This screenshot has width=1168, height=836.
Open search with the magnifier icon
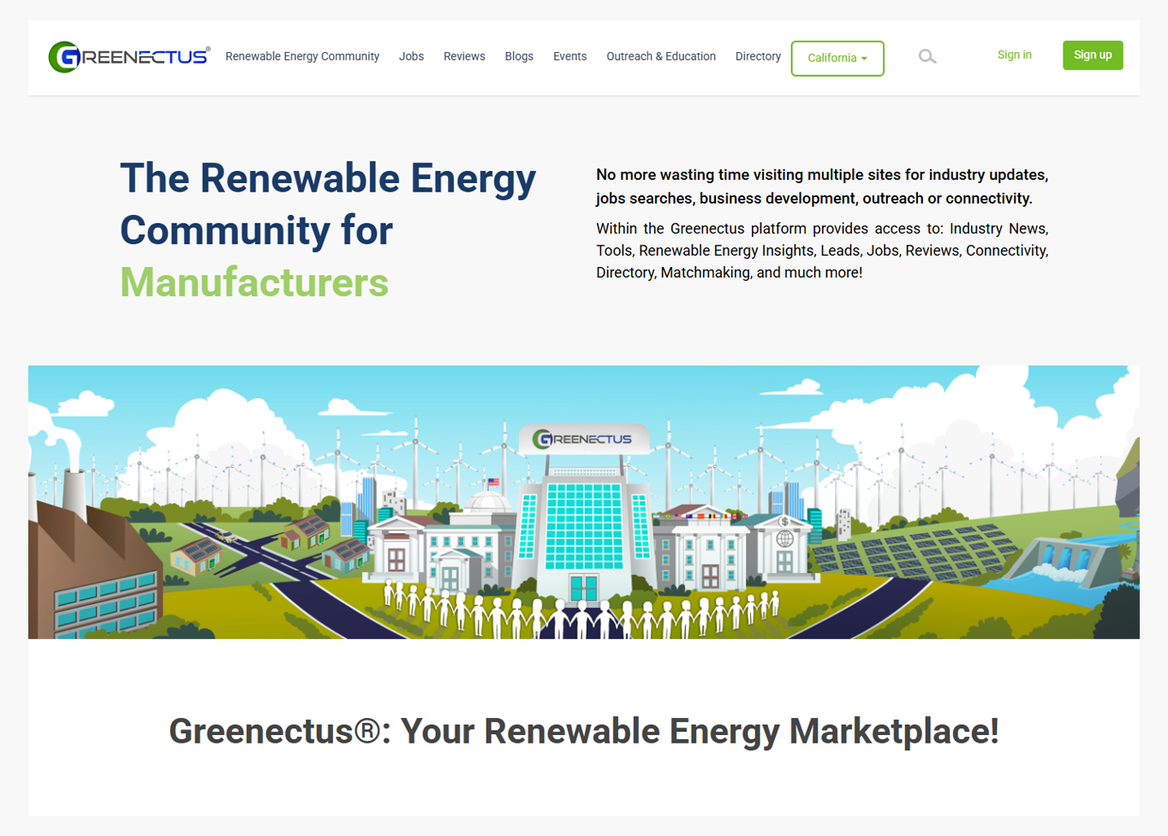[x=927, y=56]
